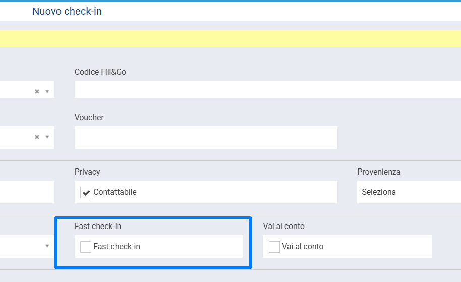Uncheck the Contattabile privacy checkbox
Image resolution: width=461 pixels, height=282 pixels.
[x=86, y=192]
